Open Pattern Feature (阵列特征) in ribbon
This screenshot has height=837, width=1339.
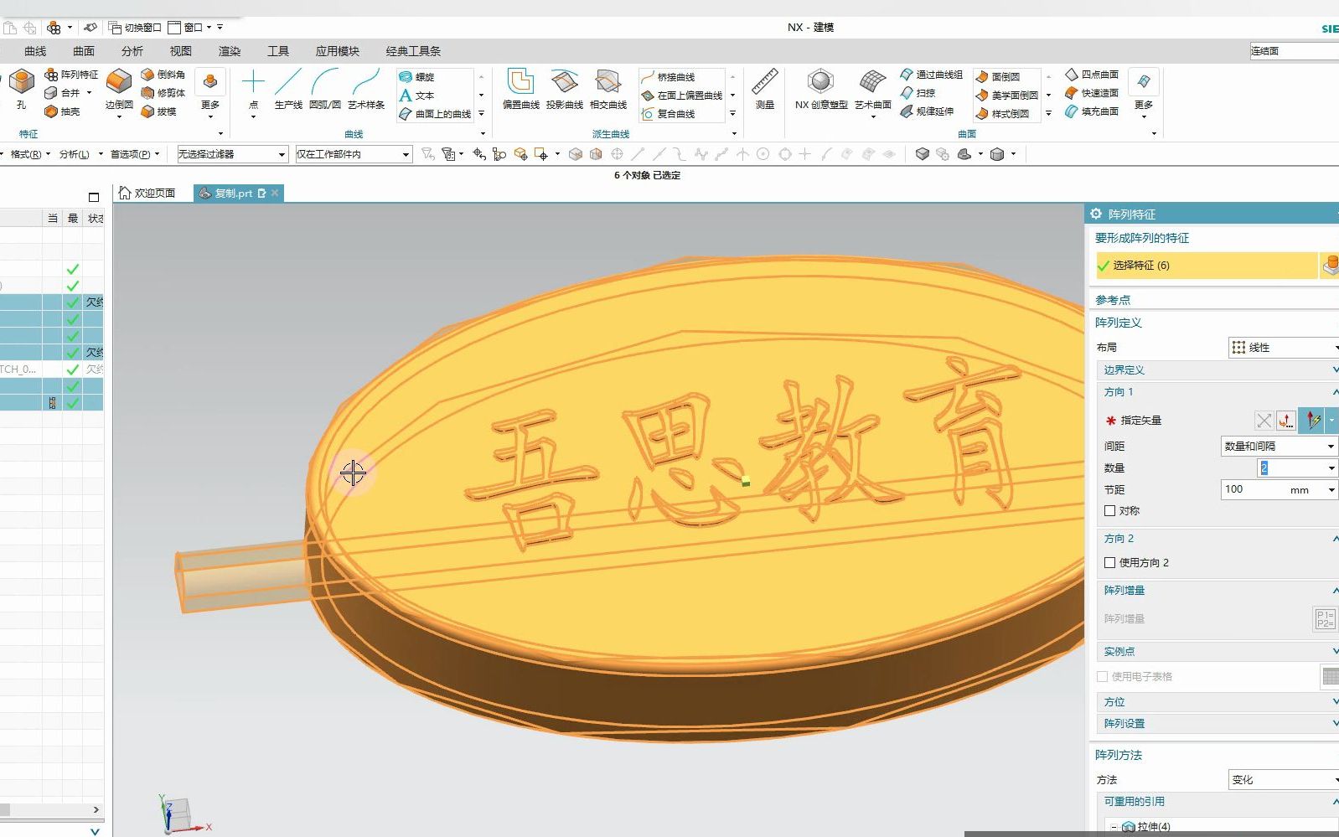[72, 75]
